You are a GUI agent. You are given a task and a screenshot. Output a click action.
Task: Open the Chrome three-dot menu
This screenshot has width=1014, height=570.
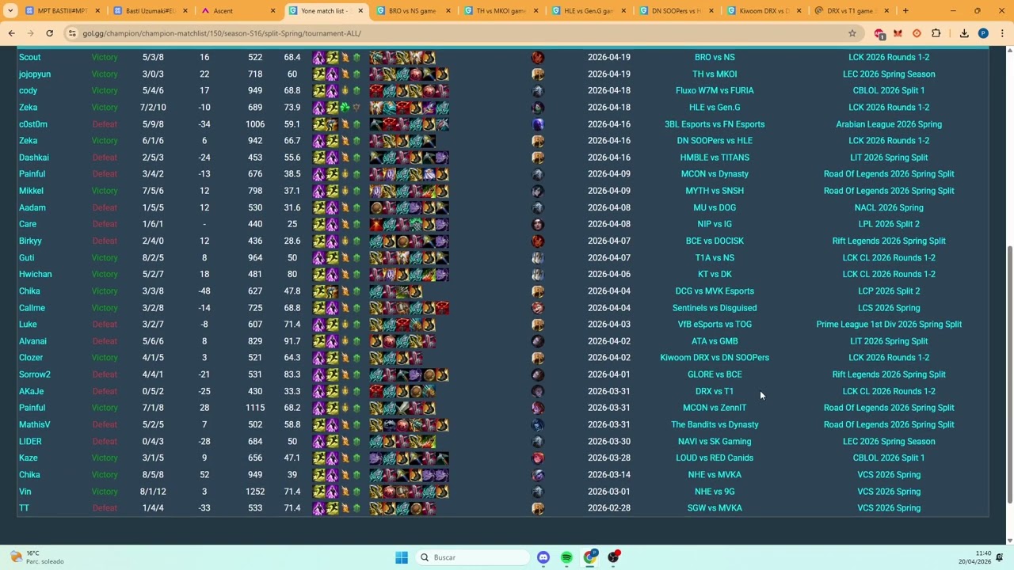(x=1002, y=33)
